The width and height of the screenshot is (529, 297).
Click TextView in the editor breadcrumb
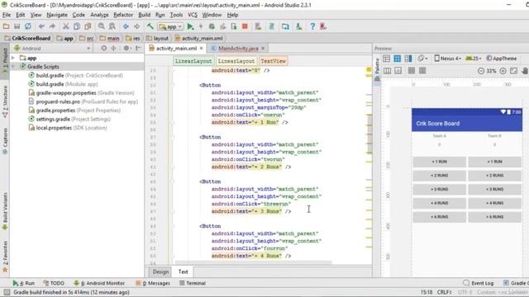(273, 61)
